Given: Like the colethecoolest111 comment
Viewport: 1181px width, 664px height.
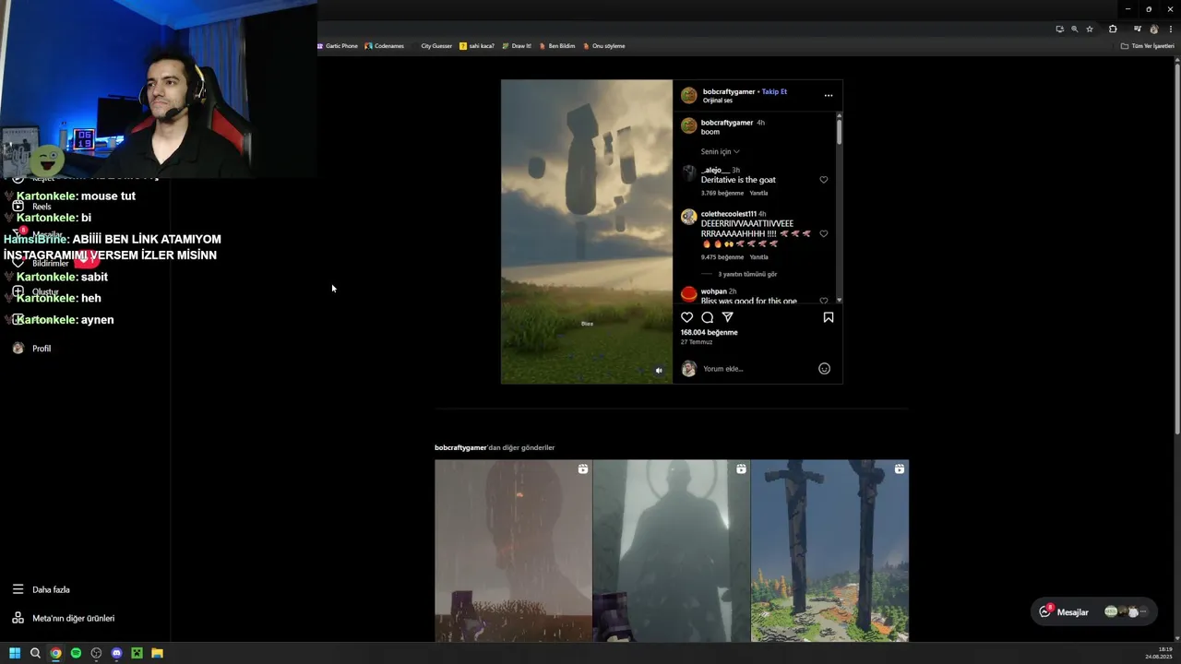Looking at the screenshot, I should pyautogui.click(x=824, y=233).
